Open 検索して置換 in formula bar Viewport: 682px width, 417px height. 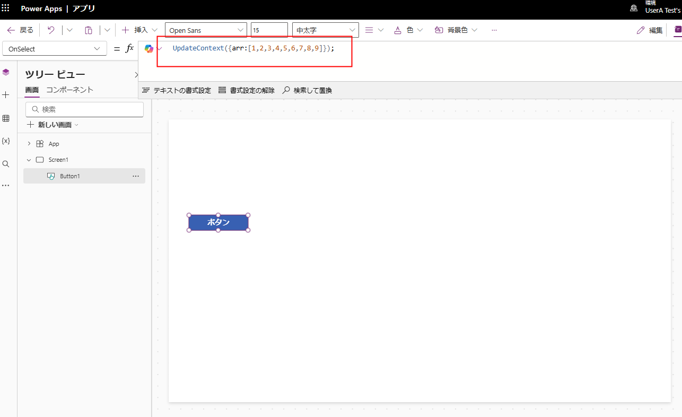point(307,90)
